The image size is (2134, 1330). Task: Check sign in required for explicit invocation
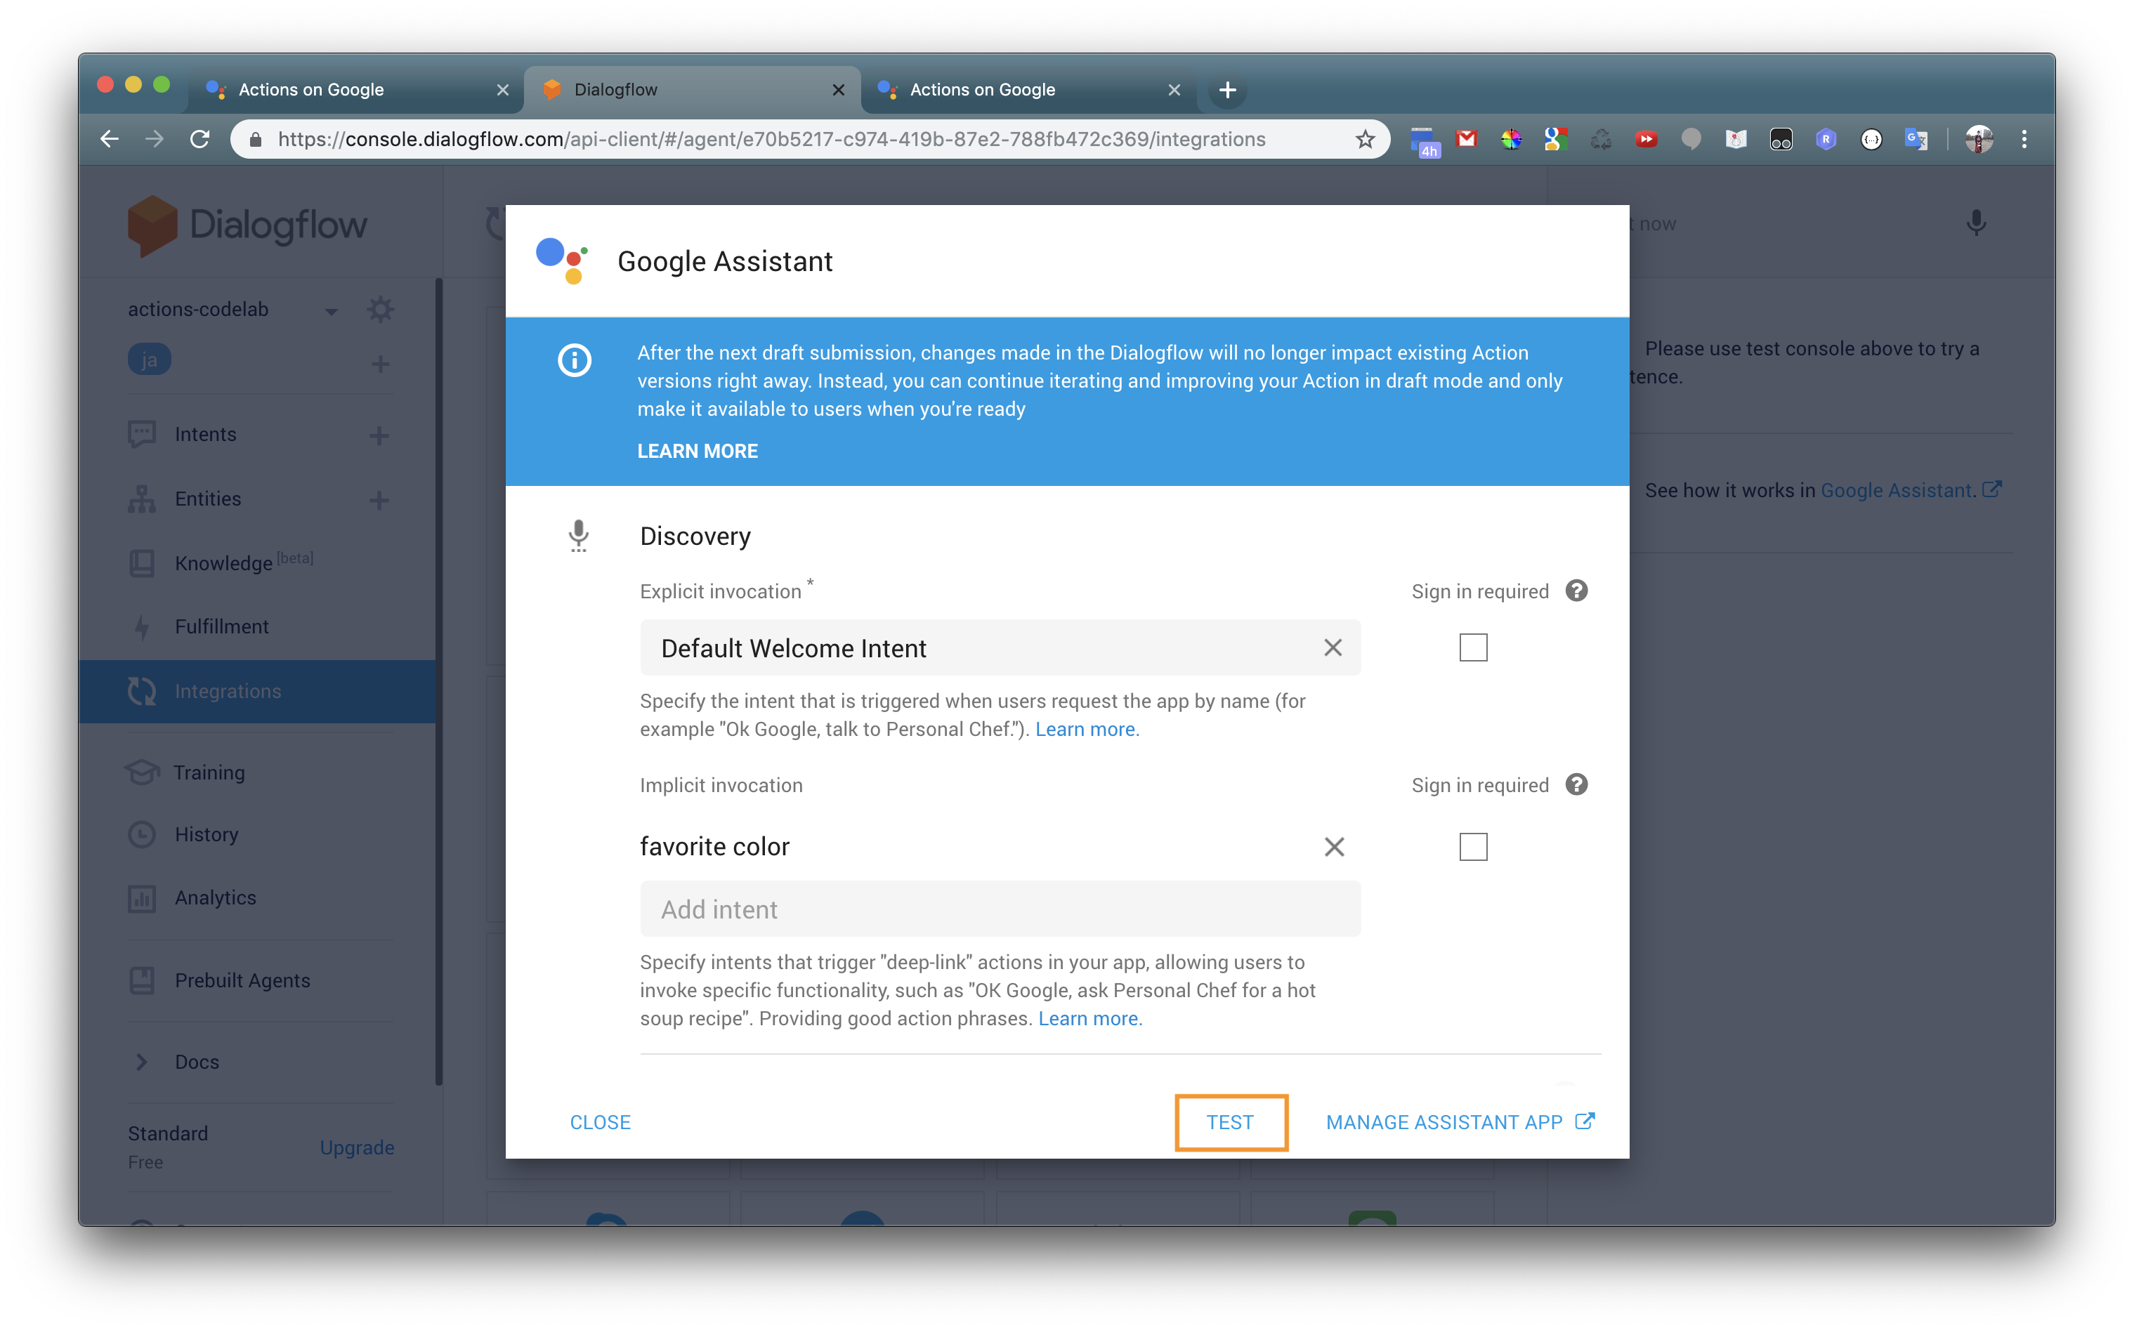point(1472,648)
